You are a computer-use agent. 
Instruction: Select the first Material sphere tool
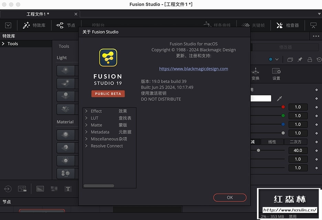click(x=66, y=135)
